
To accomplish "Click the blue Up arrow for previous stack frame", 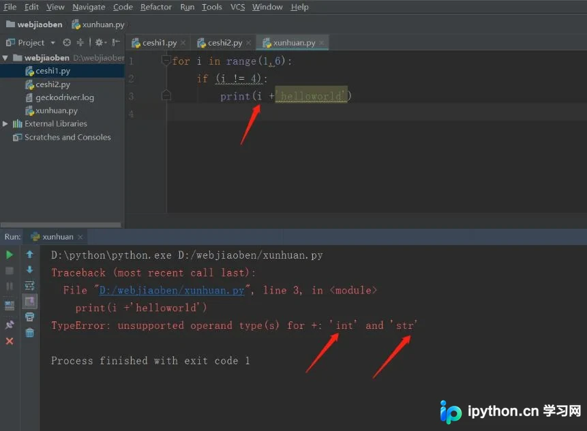I will coord(29,255).
